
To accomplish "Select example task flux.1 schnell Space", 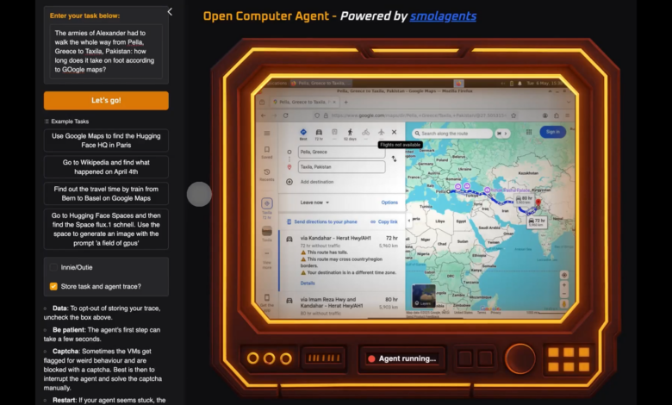I will [x=106, y=229].
